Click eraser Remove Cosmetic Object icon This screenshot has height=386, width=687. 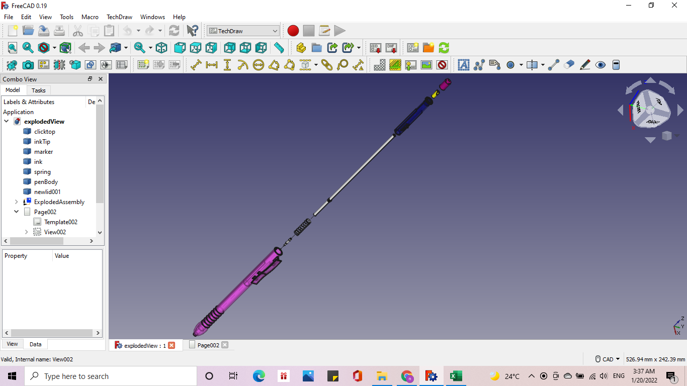(x=569, y=65)
